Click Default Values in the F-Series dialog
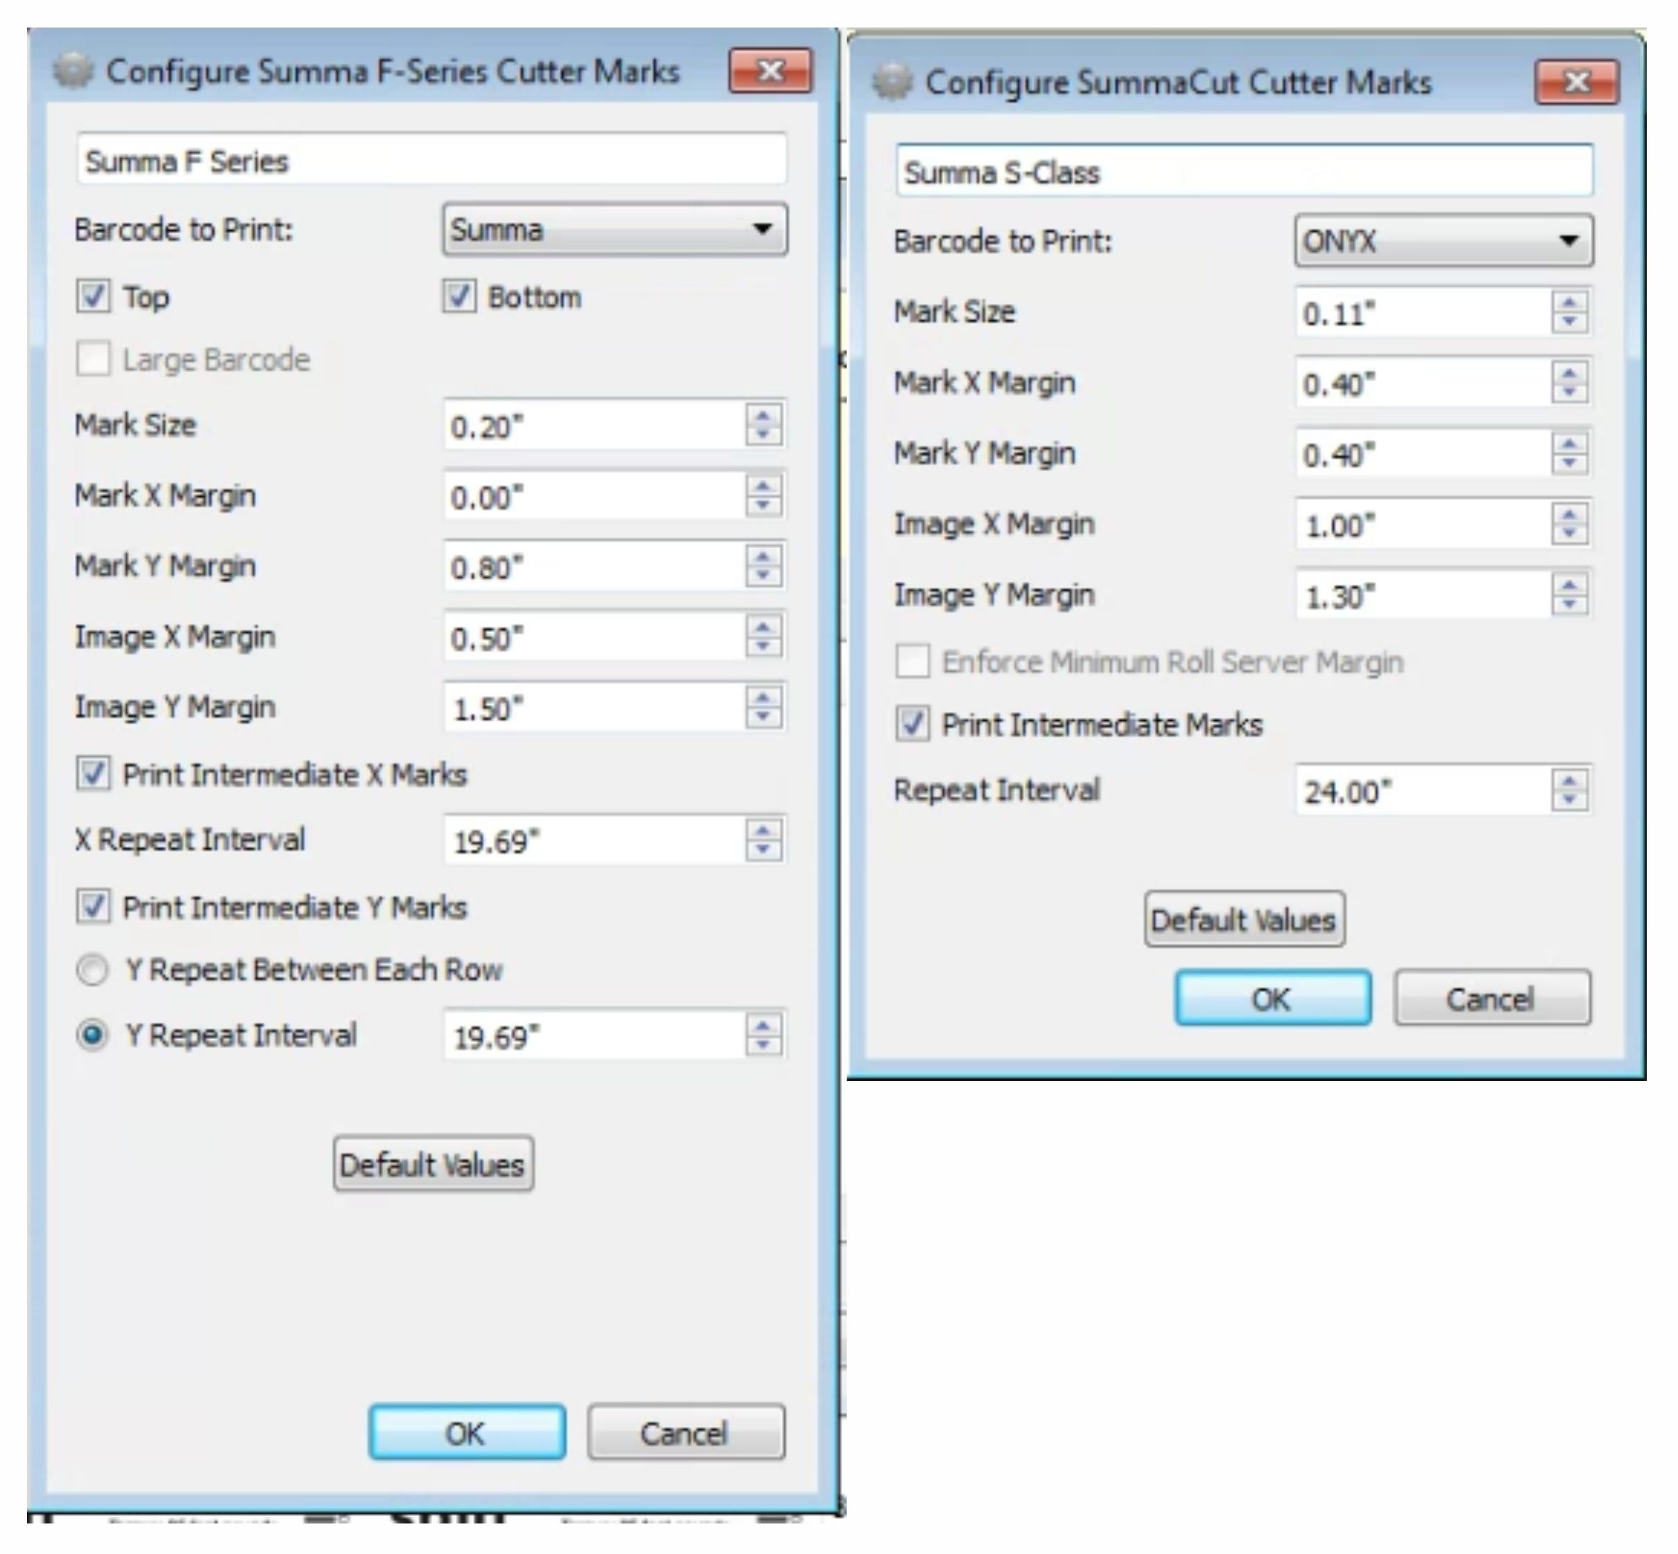The width and height of the screenshot is (1678, 1554). [x=433, y=1164]
